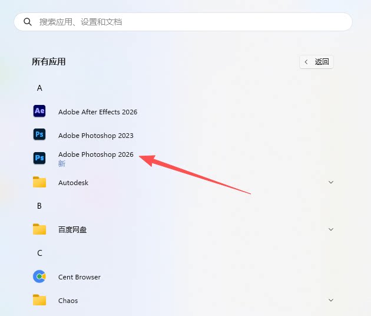
Task: Open the 百度网盘 folder by its name
Action: [x=72, y=229]
